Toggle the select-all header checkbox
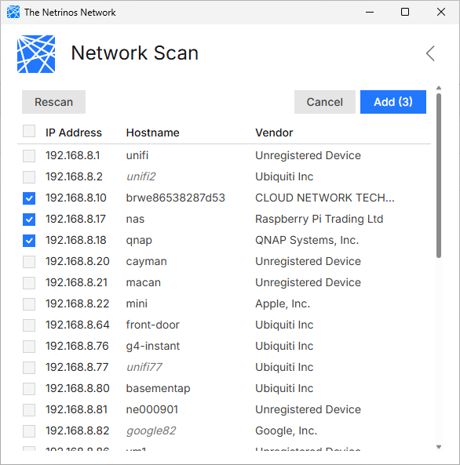The width and height of the screenshot is (460, 465). pyautogui.click(x=29, y=131)
